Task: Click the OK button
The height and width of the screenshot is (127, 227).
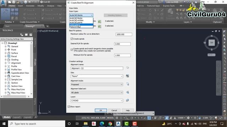Action: click(101, 110)
